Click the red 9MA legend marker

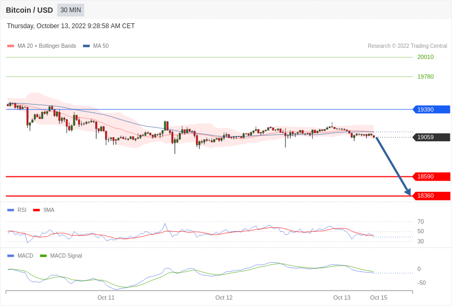[37, 210]
